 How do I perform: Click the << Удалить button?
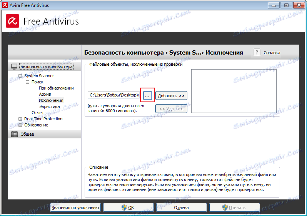[x=171, y=109]
